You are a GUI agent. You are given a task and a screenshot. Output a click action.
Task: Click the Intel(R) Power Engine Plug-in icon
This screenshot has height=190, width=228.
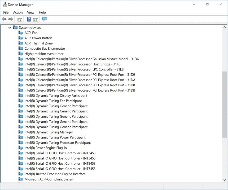(21, 148)
